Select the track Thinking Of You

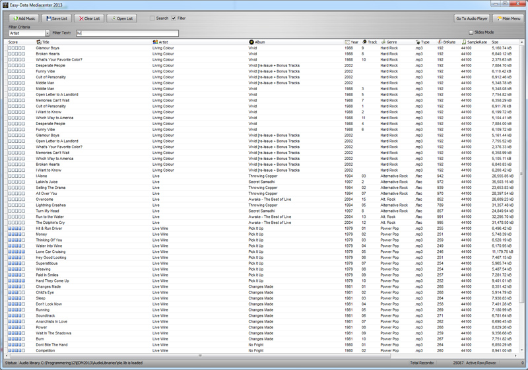click(x=49, y=240)
